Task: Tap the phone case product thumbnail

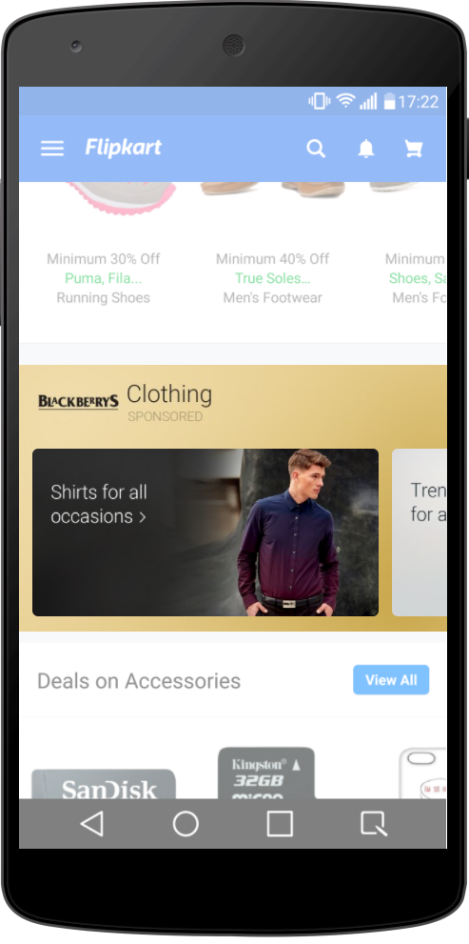Action: 422,773
